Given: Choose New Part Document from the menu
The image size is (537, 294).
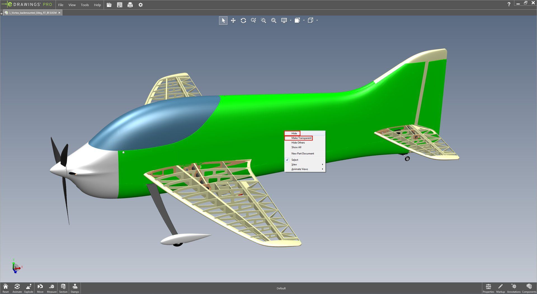Looking at the screenshot, I should [x=303, y=154].
